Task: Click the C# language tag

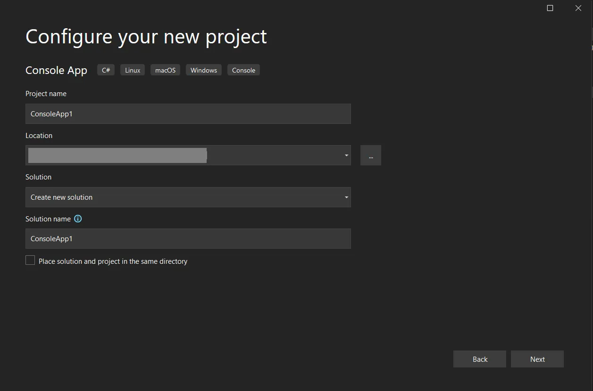Action: tap(106, 70)
